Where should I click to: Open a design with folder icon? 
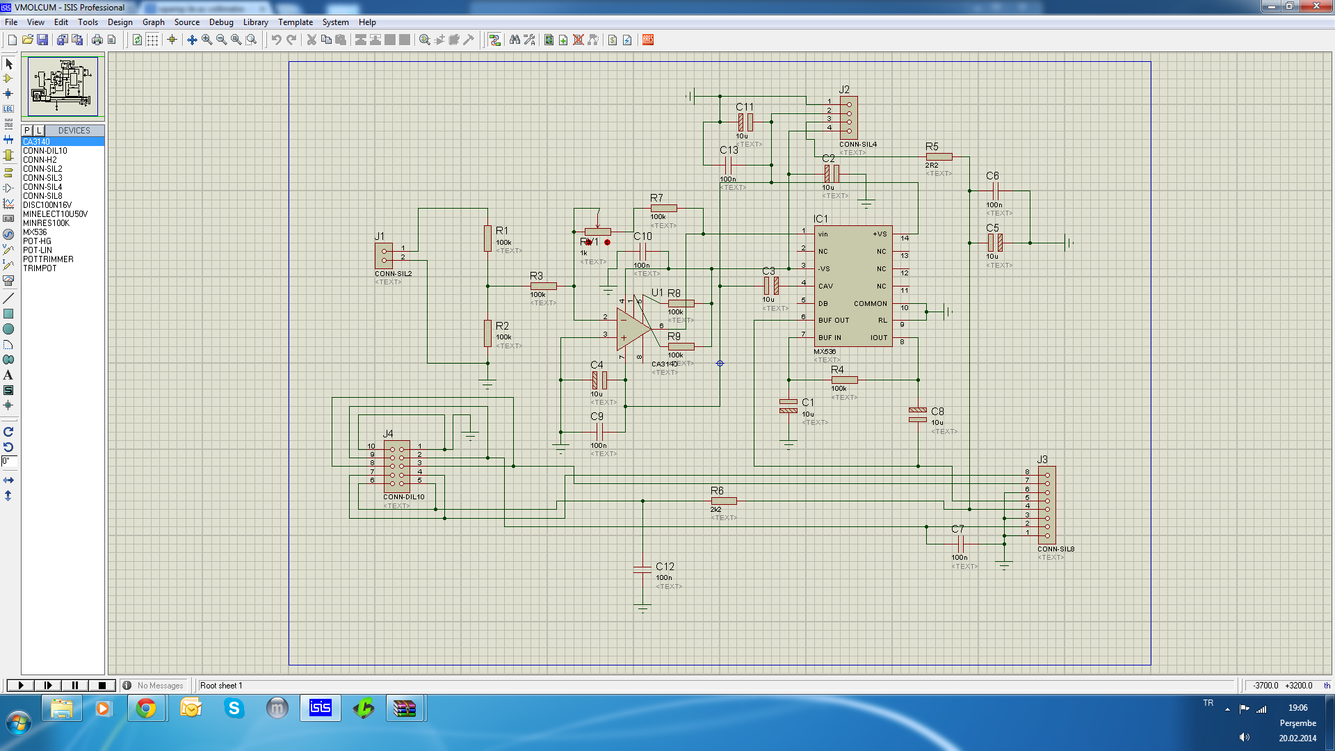[x=27, y=40]
